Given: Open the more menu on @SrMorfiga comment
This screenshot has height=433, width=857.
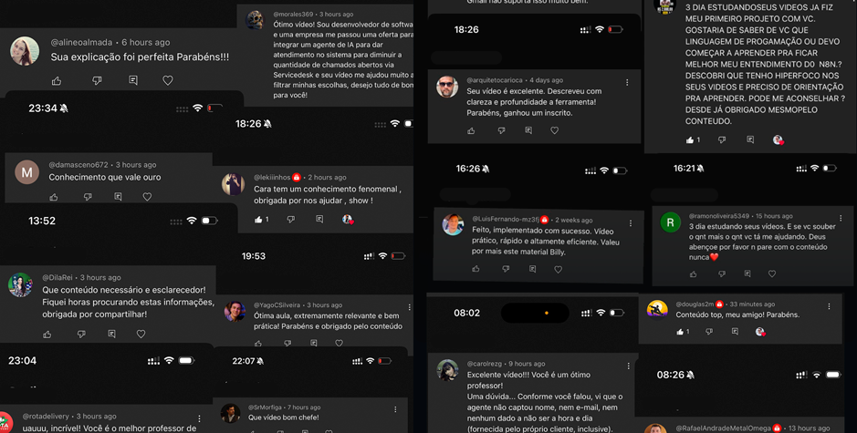Looking at the screenshot, I should pos(395,409).
